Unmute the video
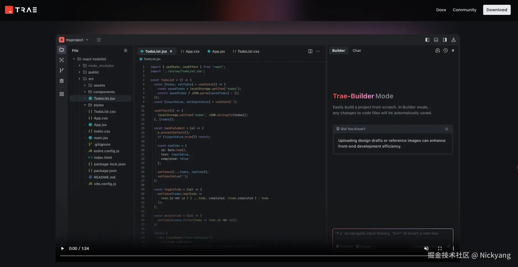This screenshot has width=518, height=267. [426, 248]
